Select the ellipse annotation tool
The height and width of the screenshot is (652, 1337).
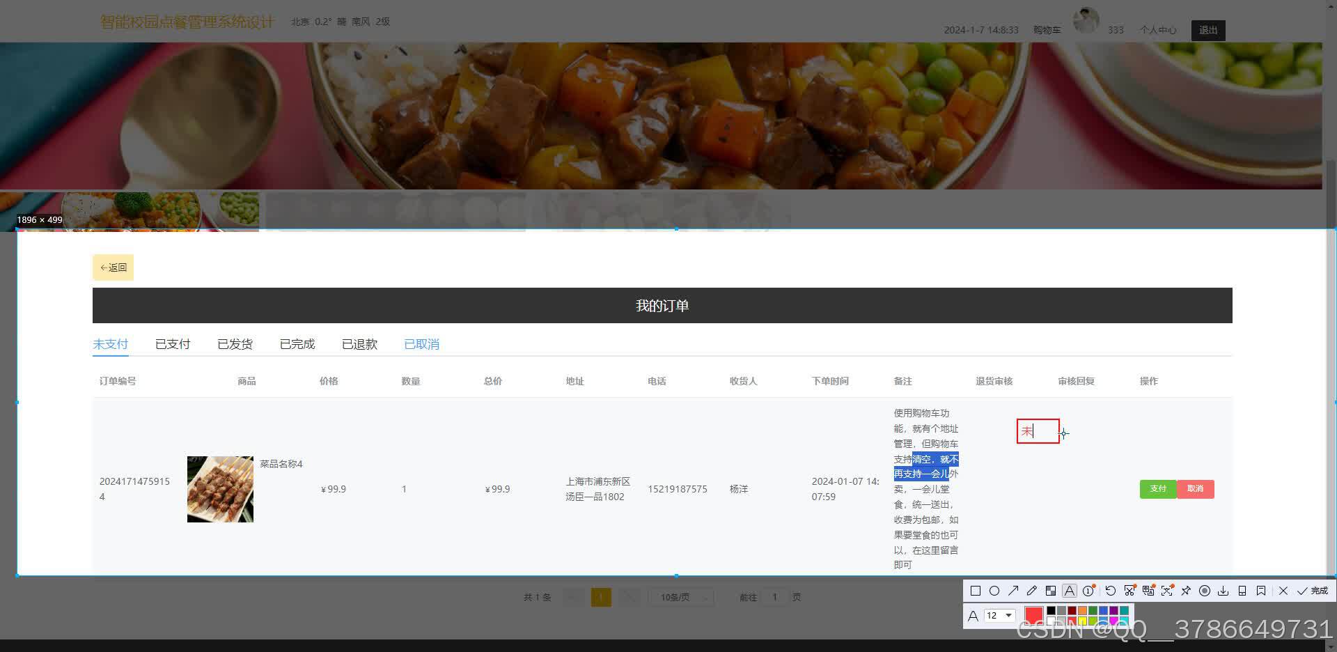996,591
